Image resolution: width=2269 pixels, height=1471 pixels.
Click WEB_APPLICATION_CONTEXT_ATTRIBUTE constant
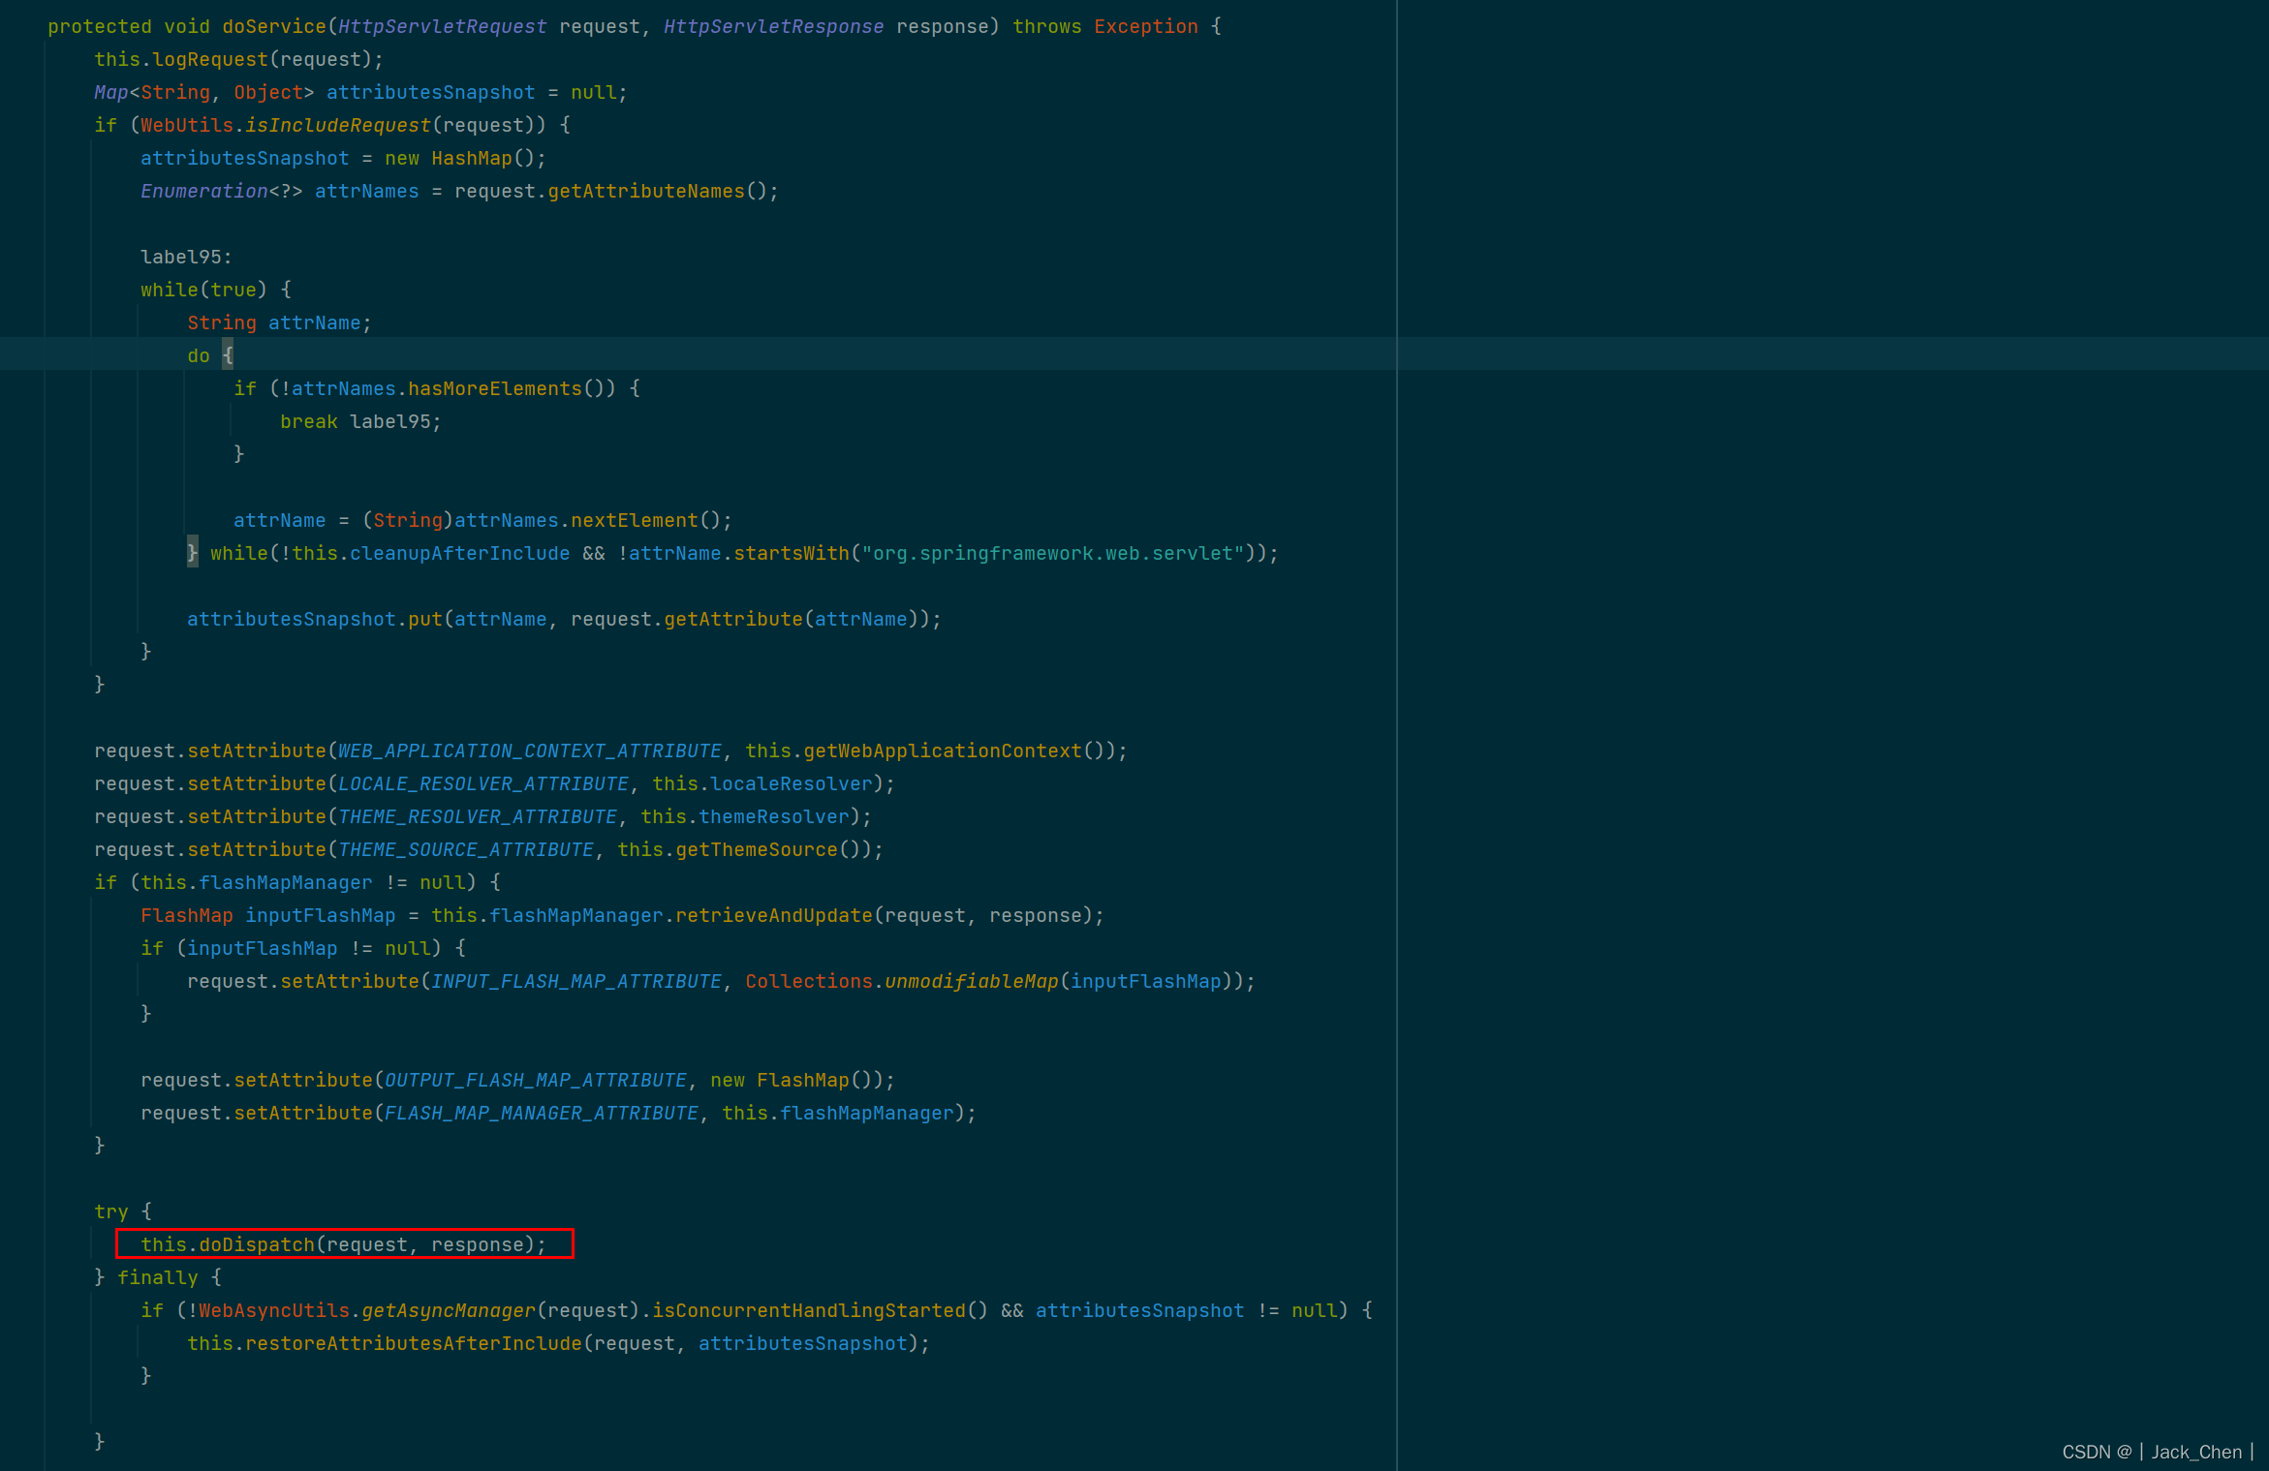pyautogui.click(x=529, y=751)
